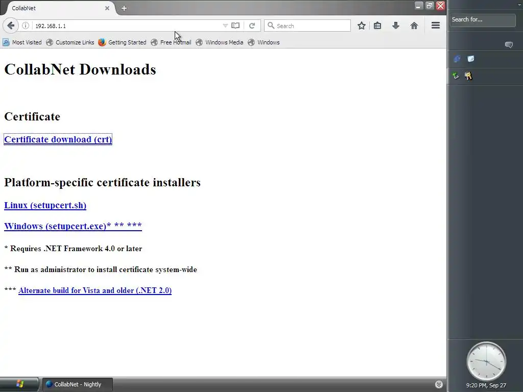The height and width of the screenshot is (392, 523).
Task: Toggle reader view icon in address bar
Action: pos(235,26)
